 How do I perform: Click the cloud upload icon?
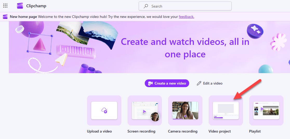point(104,110)
